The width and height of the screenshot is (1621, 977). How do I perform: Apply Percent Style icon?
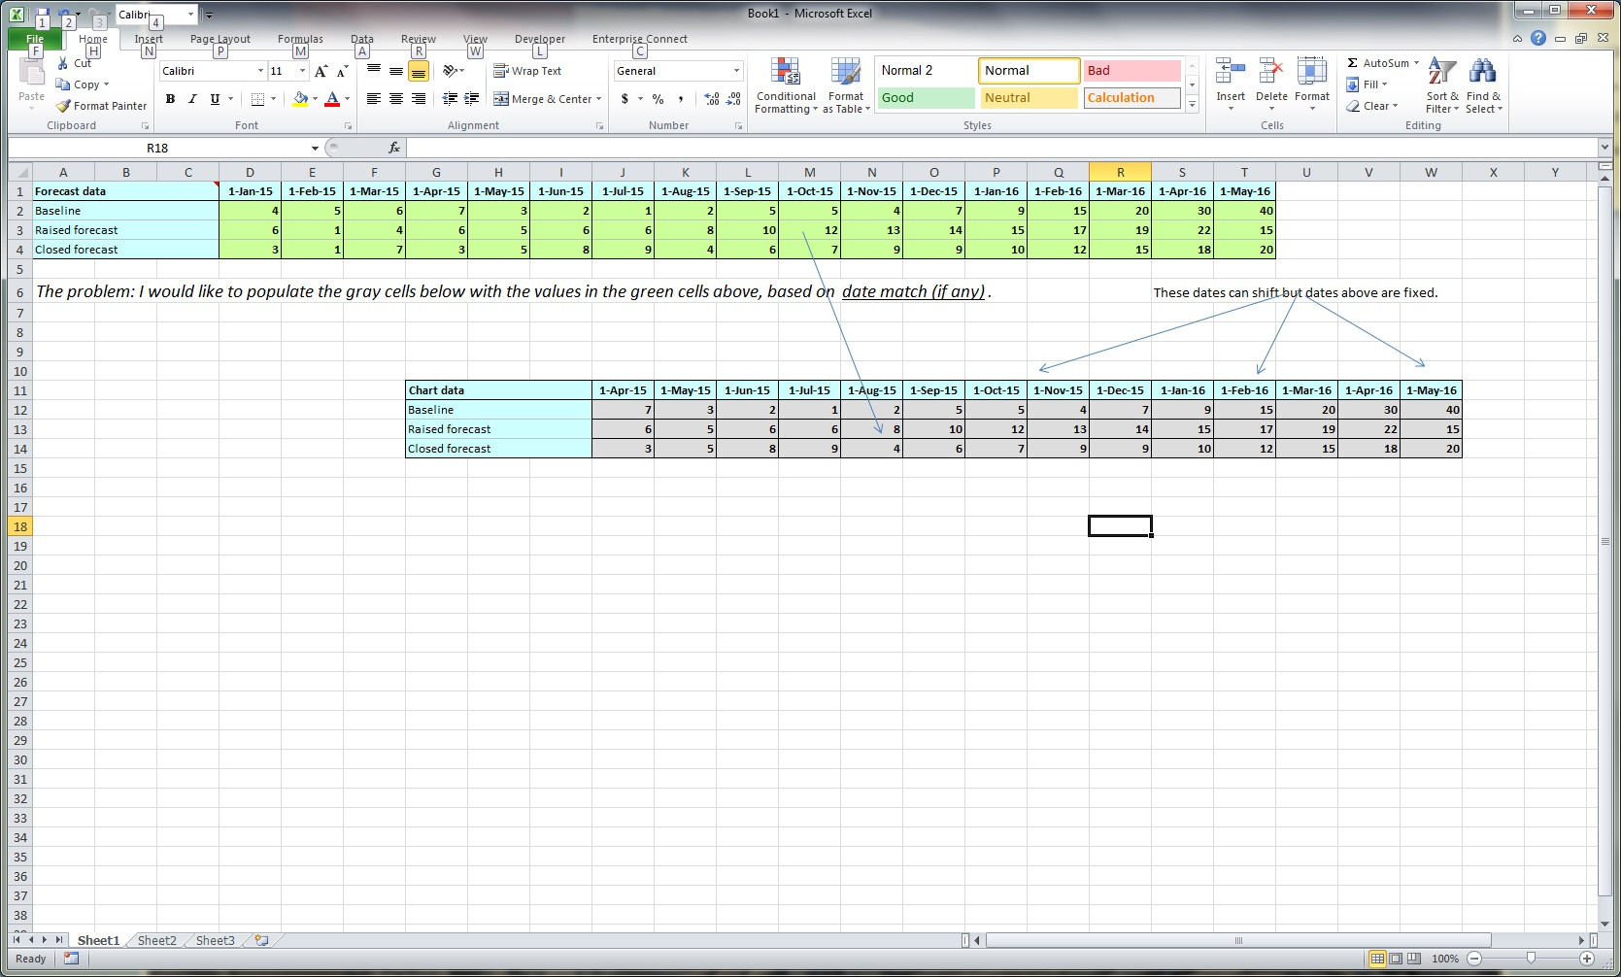click(659, 98)
